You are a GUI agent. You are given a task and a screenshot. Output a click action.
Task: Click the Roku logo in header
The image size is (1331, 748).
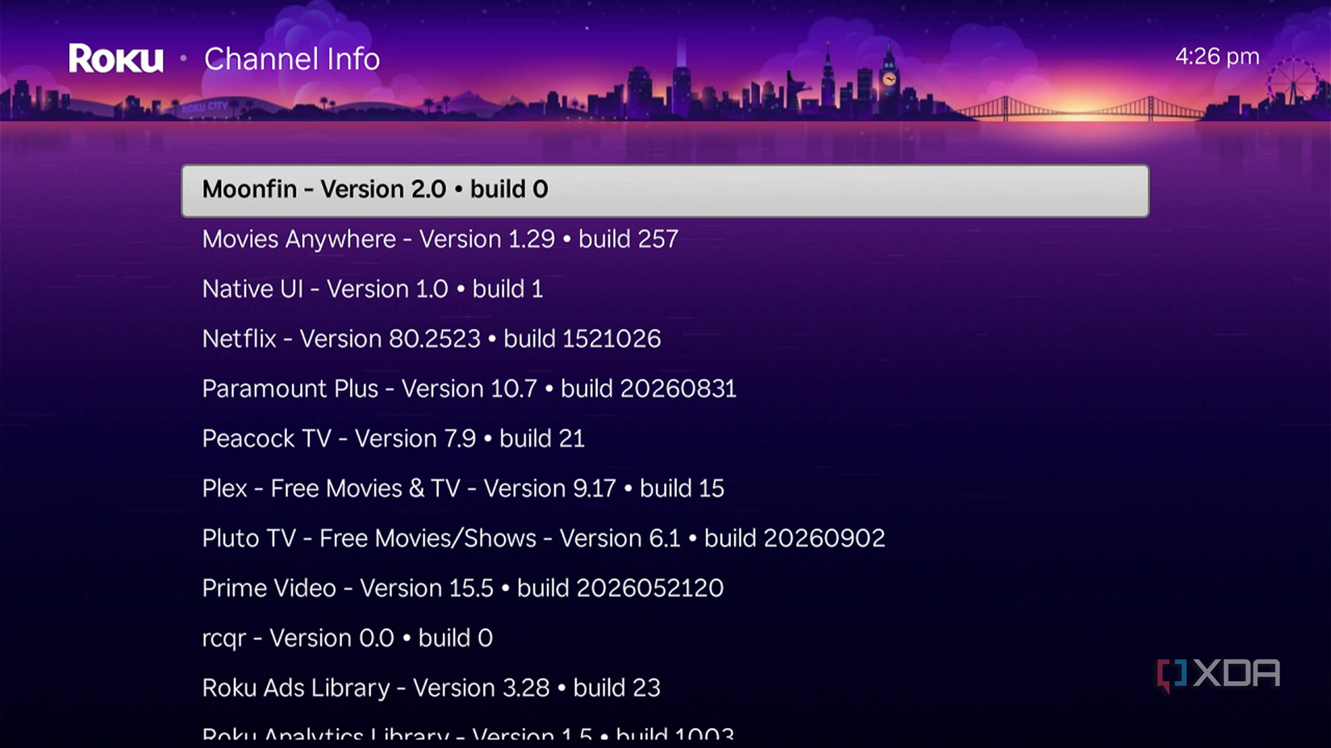click(x=116, y=59)
